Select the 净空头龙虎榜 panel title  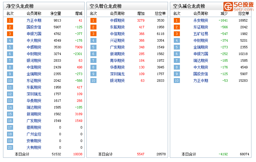tap(20, 6)
